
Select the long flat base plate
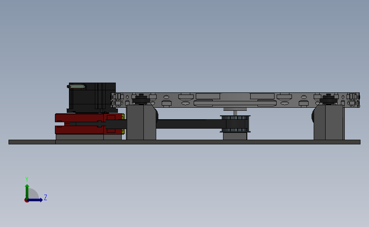(x=185, y=142)
